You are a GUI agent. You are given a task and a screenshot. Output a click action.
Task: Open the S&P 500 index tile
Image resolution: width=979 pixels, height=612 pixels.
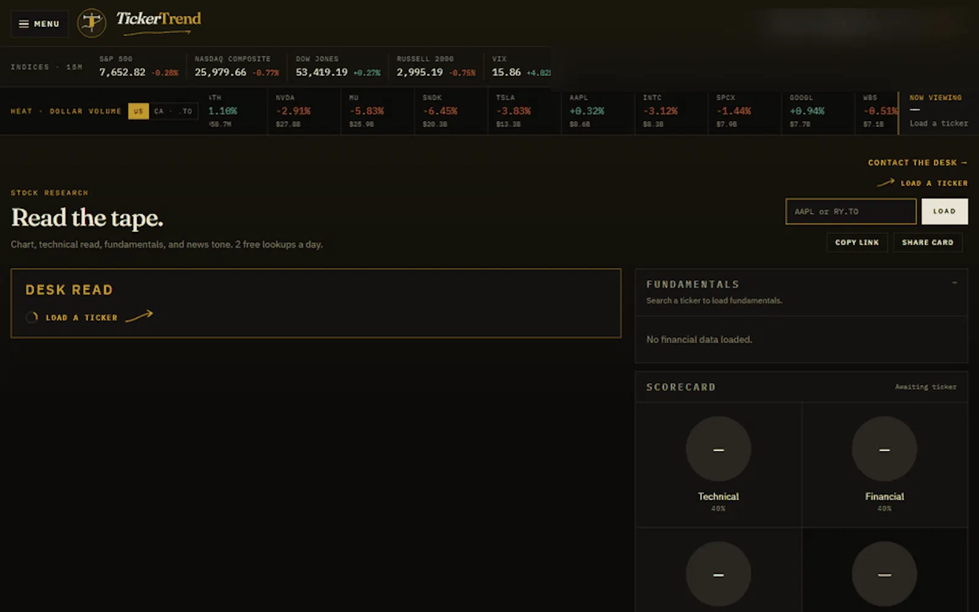coord(139,66)
